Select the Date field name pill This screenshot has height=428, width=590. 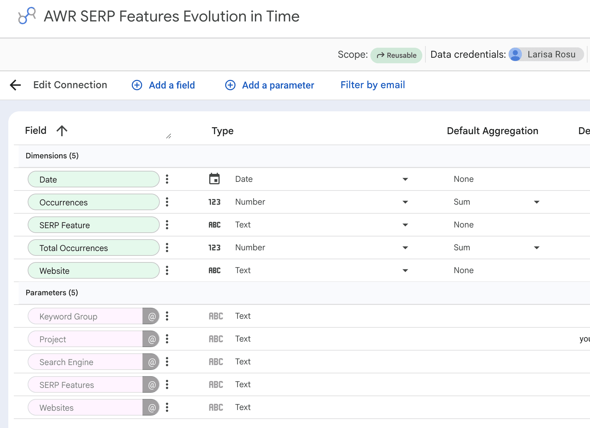[x=94, y=179]
